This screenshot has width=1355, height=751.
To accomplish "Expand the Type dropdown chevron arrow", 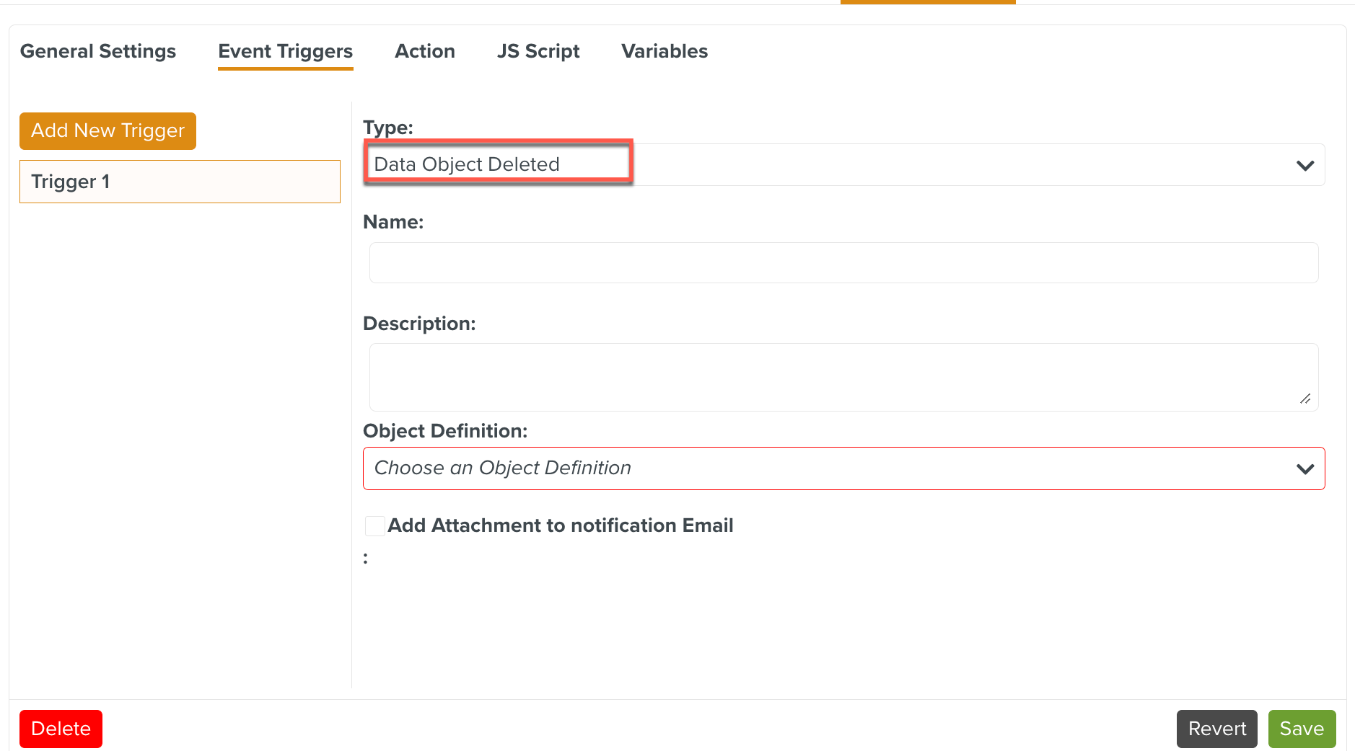I will click(1304, 165).
